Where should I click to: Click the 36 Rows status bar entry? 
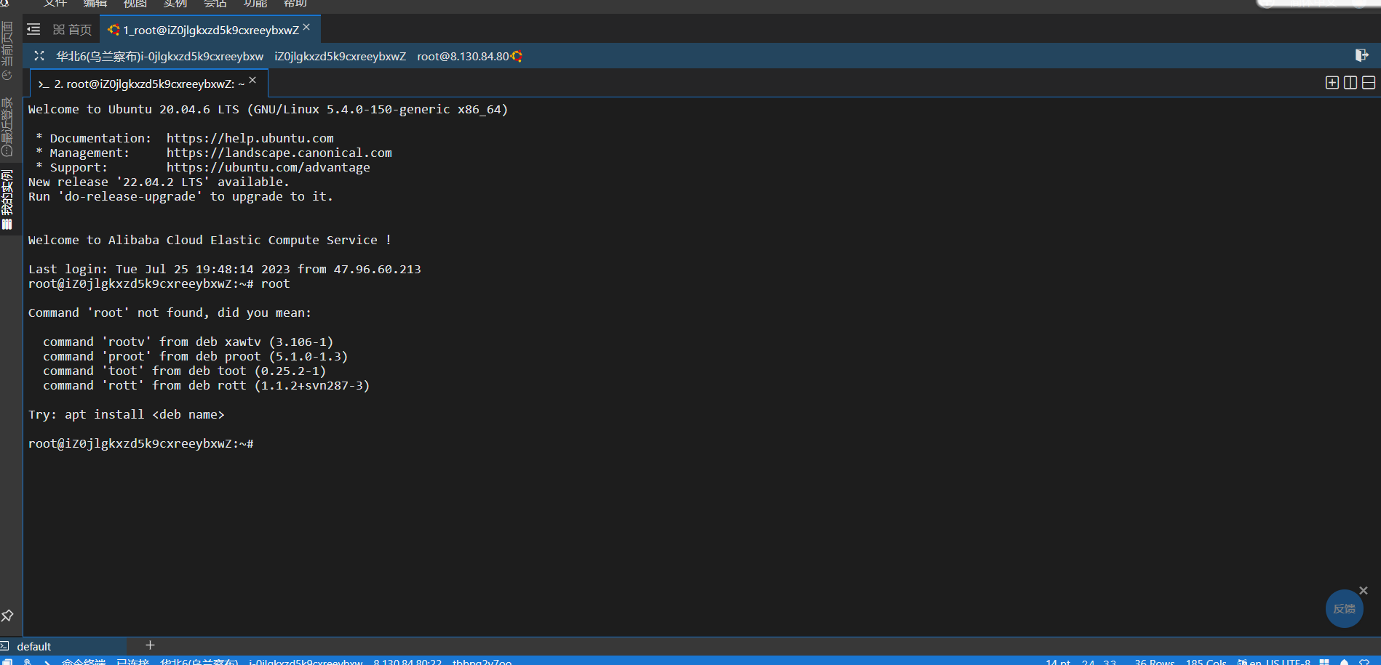coord(1154,661)
